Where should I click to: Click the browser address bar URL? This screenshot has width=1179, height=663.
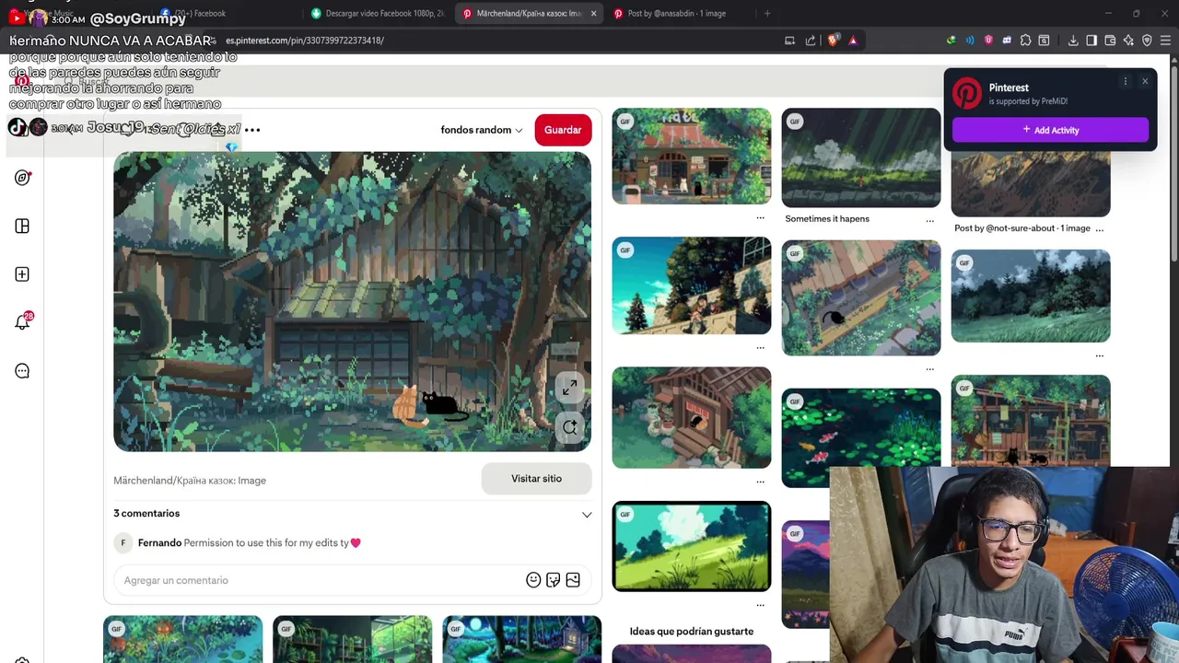pyautogui.click(x=305, y=41)
